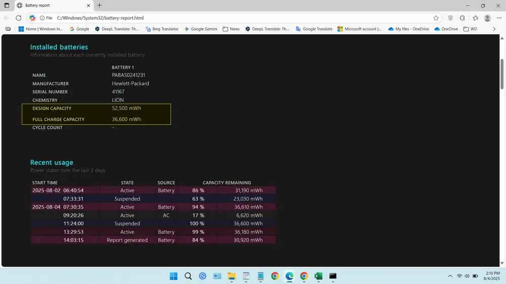Image resolution: width=506 pixels, height=284 pixels.
Task: Open Microsoft account bookmark
Action: coord(359,29)
